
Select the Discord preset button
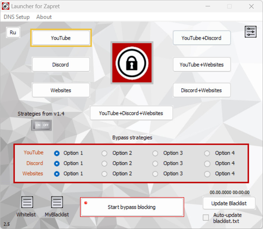pos(61,65)
